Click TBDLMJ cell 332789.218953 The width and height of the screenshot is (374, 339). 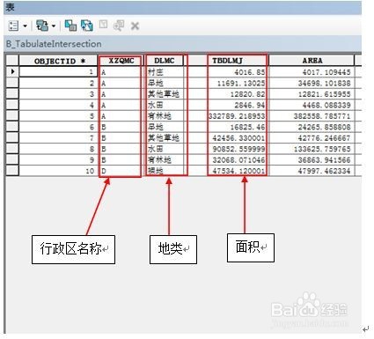[x=227, y=115]
